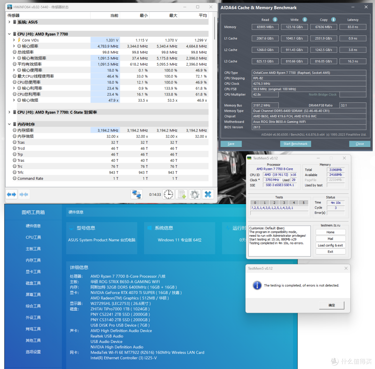
Task: Open 主板工具 in 图吧工具箱 sidebar
Action: coord(33,249)
